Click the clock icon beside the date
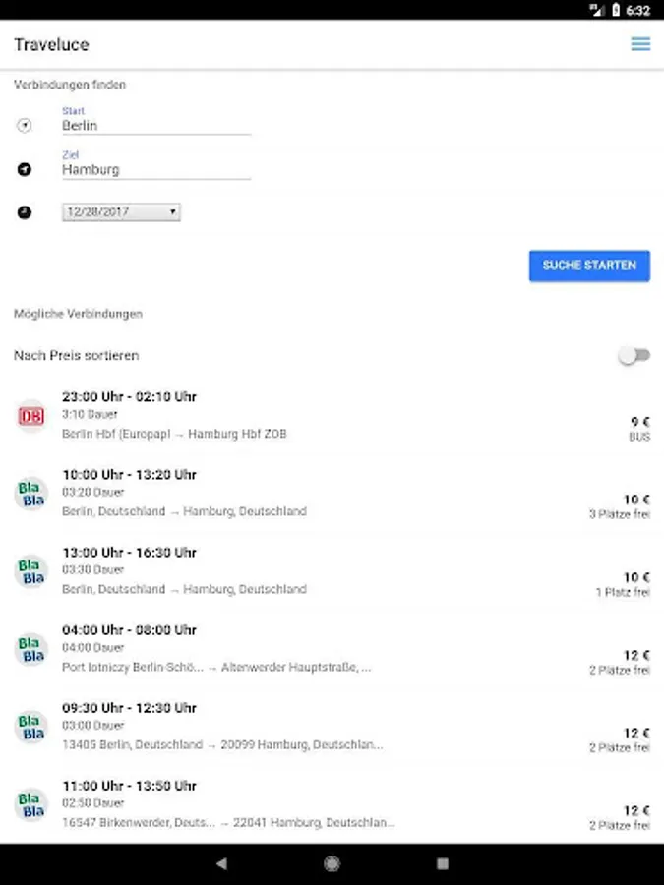The image size is (664, 885). [x=25, y=211]
